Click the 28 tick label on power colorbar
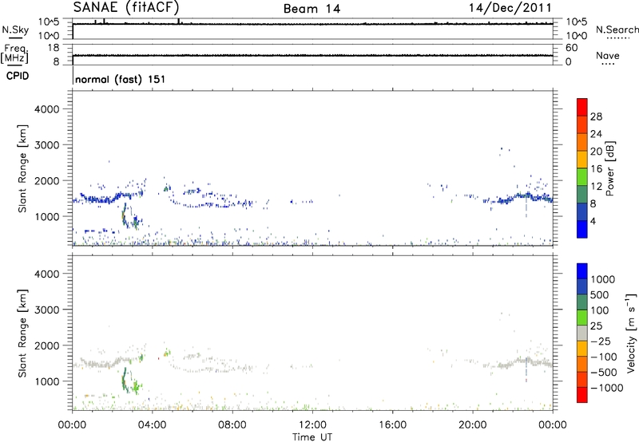 pos(596,116)
